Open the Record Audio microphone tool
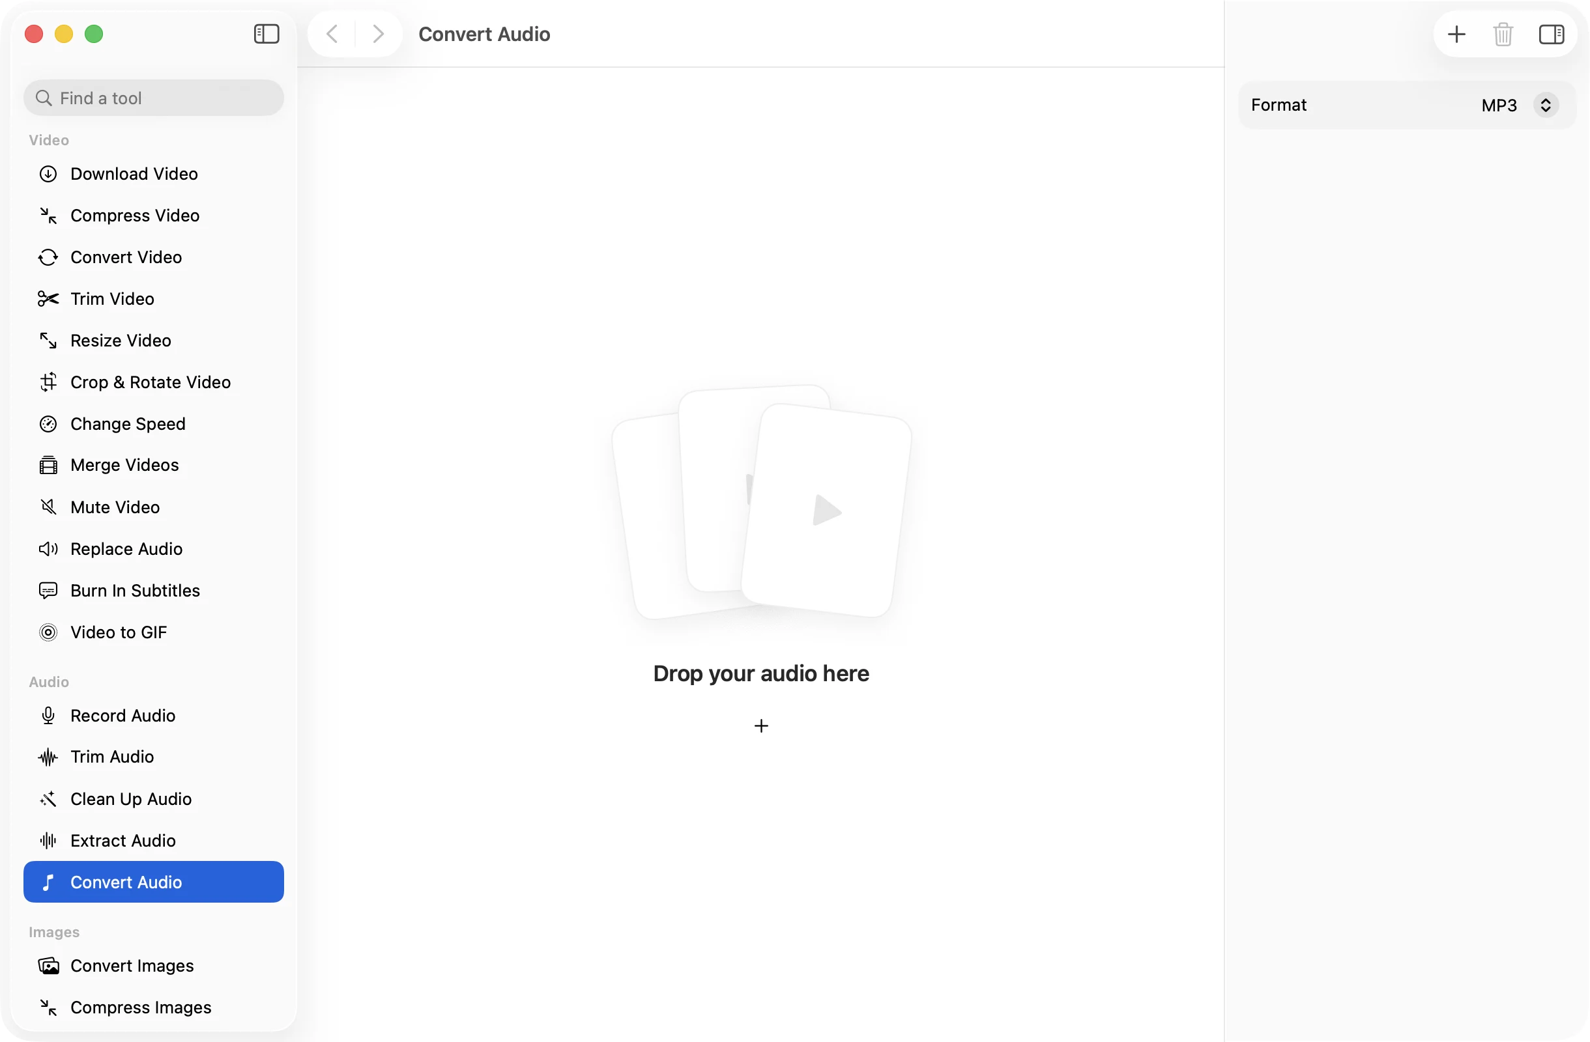The width and height of the screenshot is (1590, 1042). [x=154, y=716]
